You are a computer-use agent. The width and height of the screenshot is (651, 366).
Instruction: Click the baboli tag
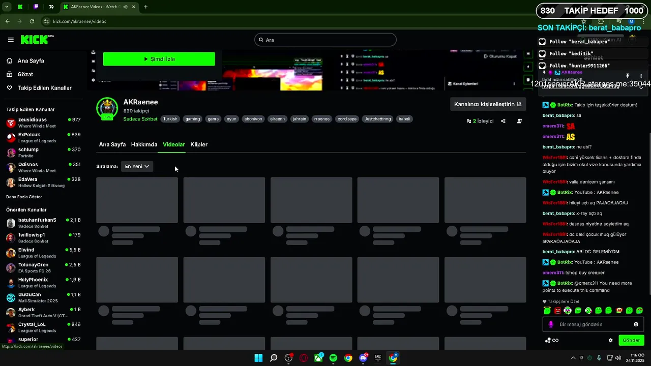coord(404,119)
